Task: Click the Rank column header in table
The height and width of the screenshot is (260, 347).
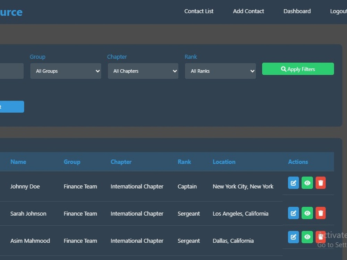Action: click(184, 162)
